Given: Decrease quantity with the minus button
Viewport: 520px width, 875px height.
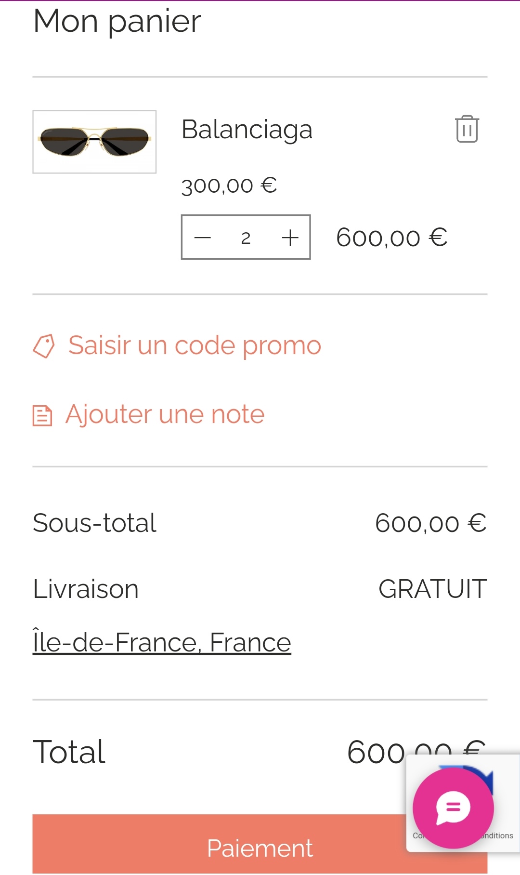Looking at the screenshot, I should click(x=203, y=238).
